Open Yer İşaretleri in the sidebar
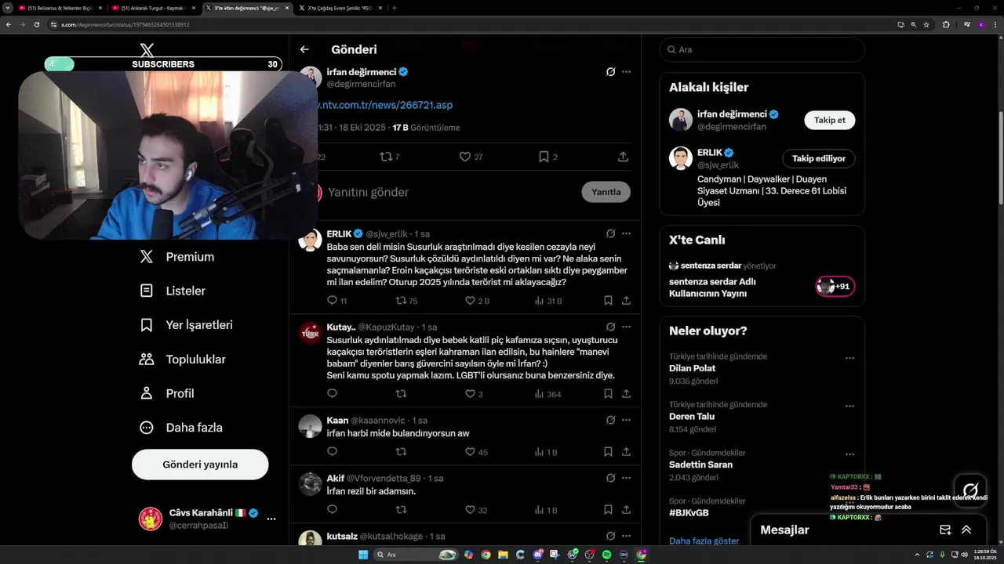The width and height of the screenshot is (1004, 564). [187, 325]
